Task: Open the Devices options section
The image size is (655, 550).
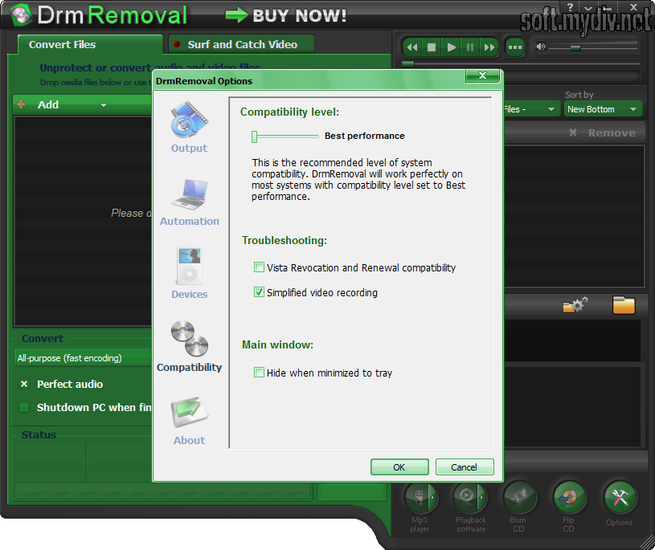Action: 189,273
